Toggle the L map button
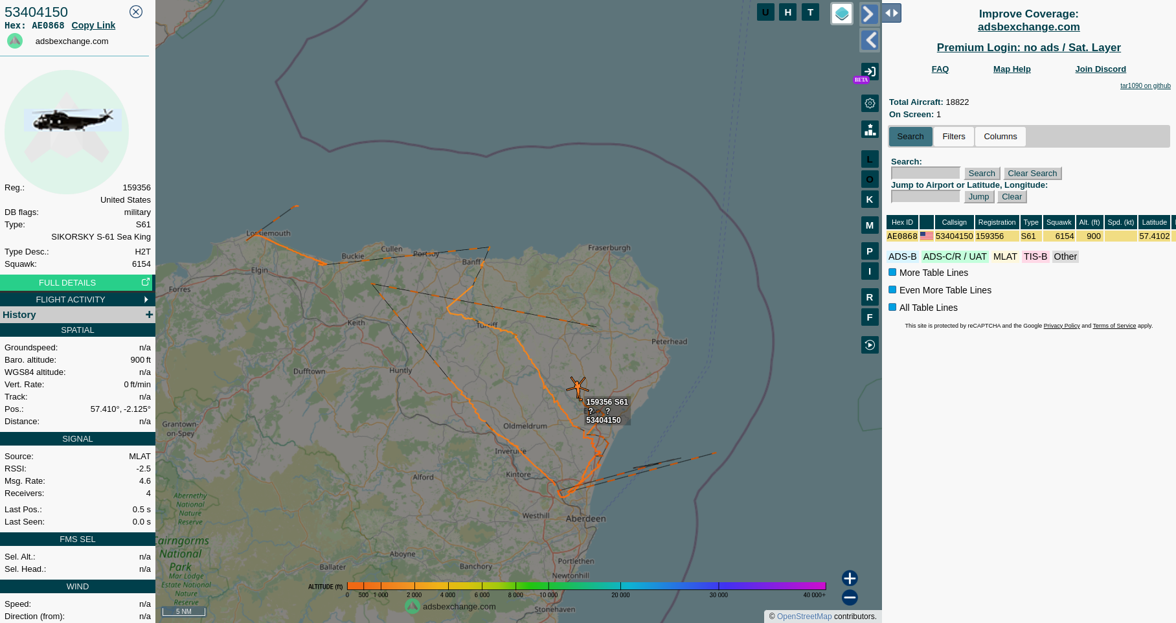Viewport: 1176px width, 623px height. tap(870, 159)
